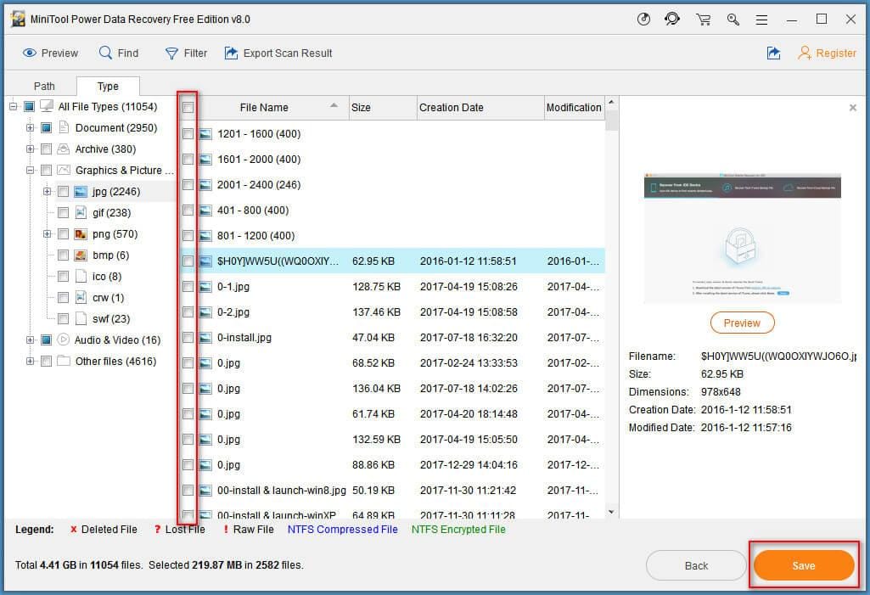Open the Filter funnel tool
Image resolution: width=870 pixels, height=595 pixels.
click(x=171, y=53)
